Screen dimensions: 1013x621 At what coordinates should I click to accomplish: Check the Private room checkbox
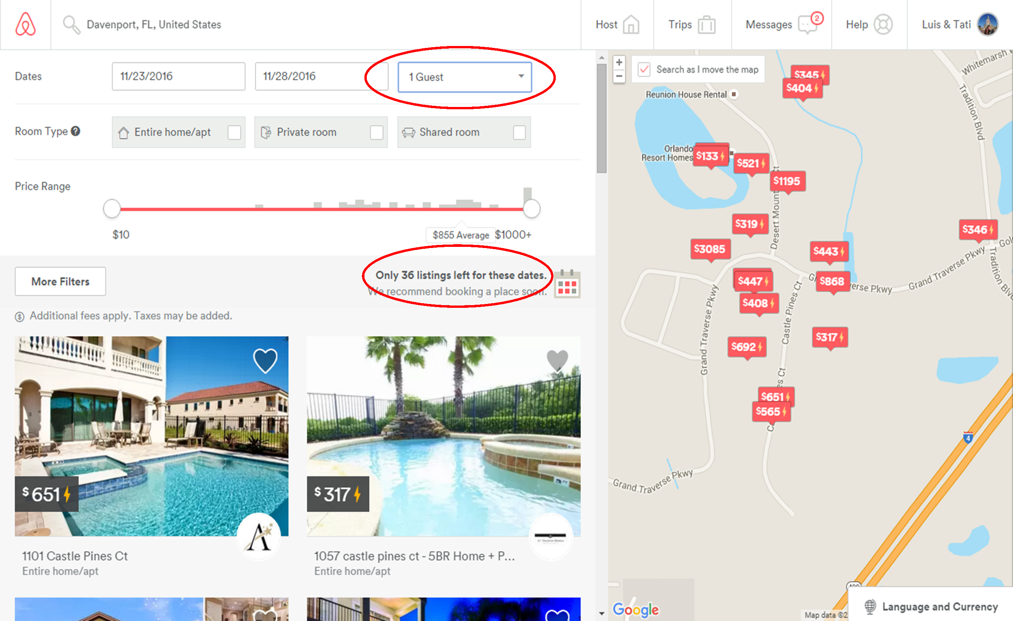tap(377, 132)
